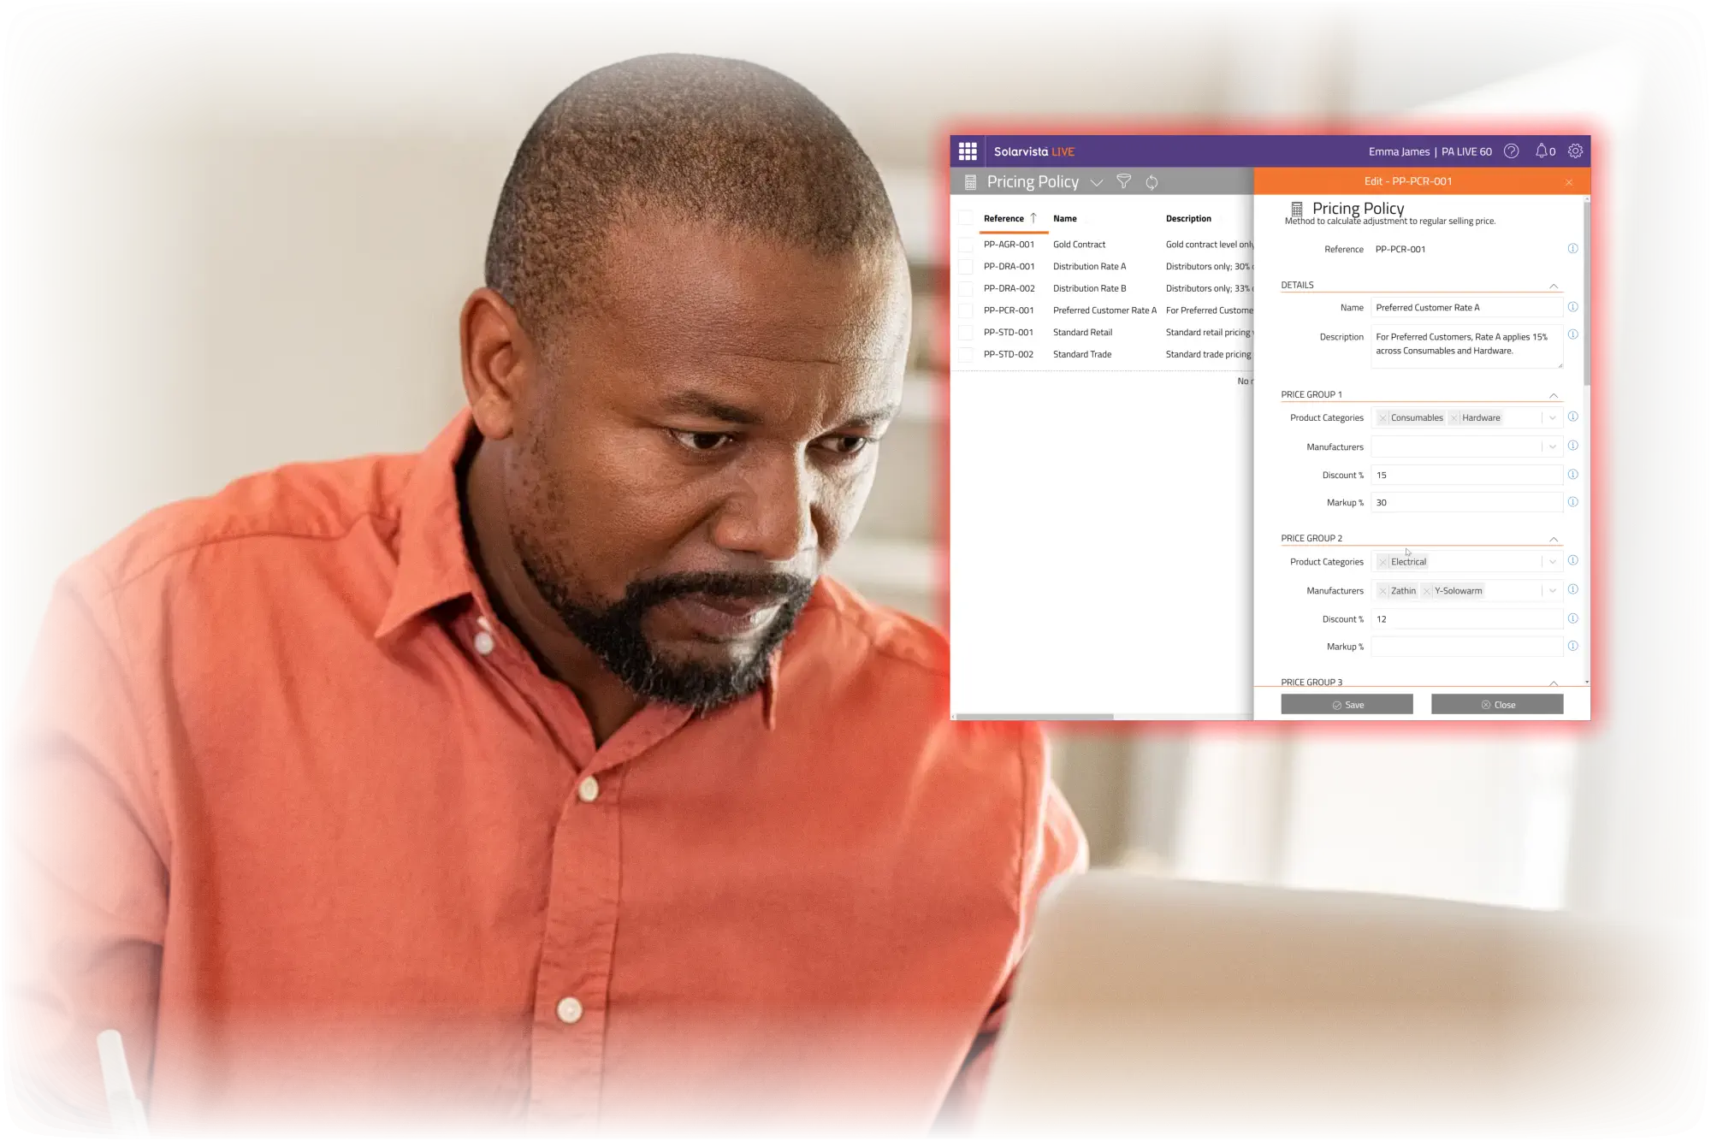The height and width of the screenshot is (1141, 1711).
Task: Remove the Electrical category tag
Action: 1382,562
